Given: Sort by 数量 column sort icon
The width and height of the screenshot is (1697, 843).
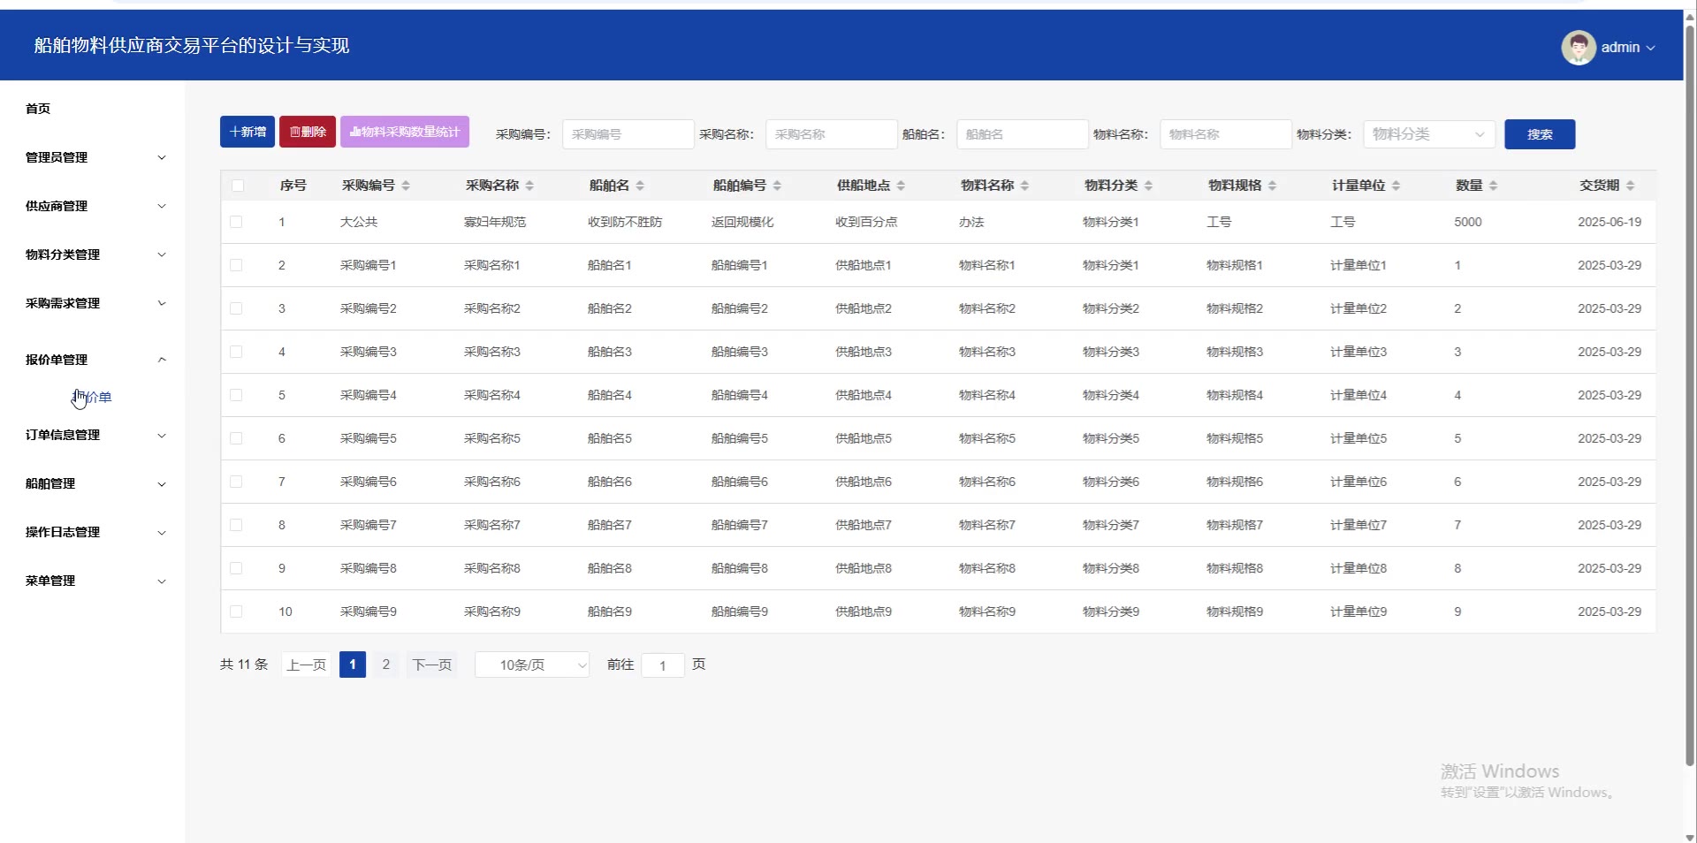Looking at the screenshot, I should 1493,186.
